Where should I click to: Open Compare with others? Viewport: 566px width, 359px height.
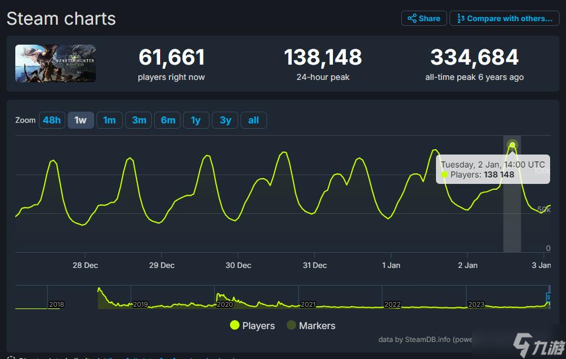click(x=504, y=18)
